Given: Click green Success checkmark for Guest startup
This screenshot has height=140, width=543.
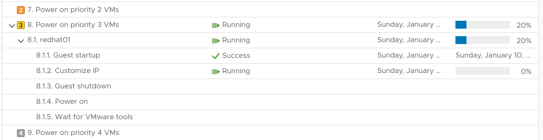Looking at the screenshot, I should (x=216, y=56).
